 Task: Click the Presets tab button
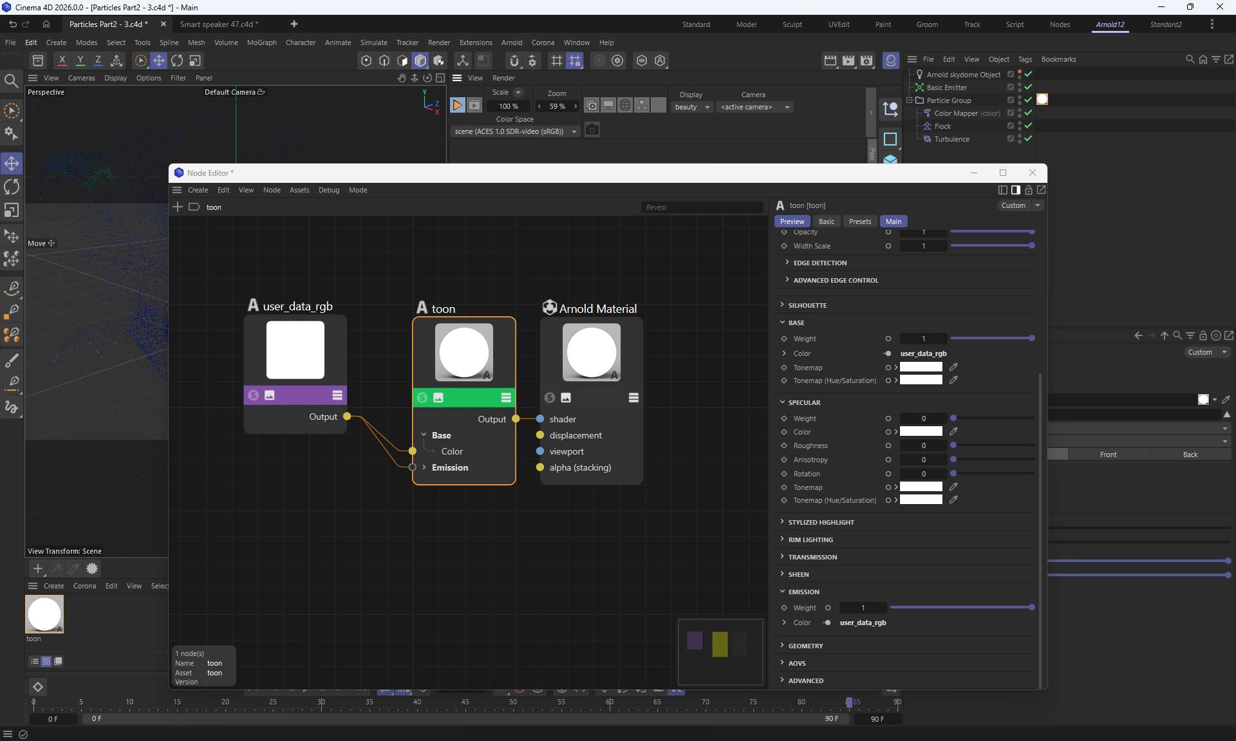coord(859,221)
